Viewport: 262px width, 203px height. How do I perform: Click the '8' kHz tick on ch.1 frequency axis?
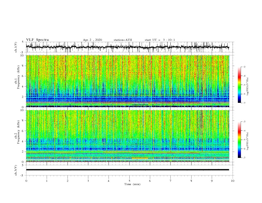point(23,66)
